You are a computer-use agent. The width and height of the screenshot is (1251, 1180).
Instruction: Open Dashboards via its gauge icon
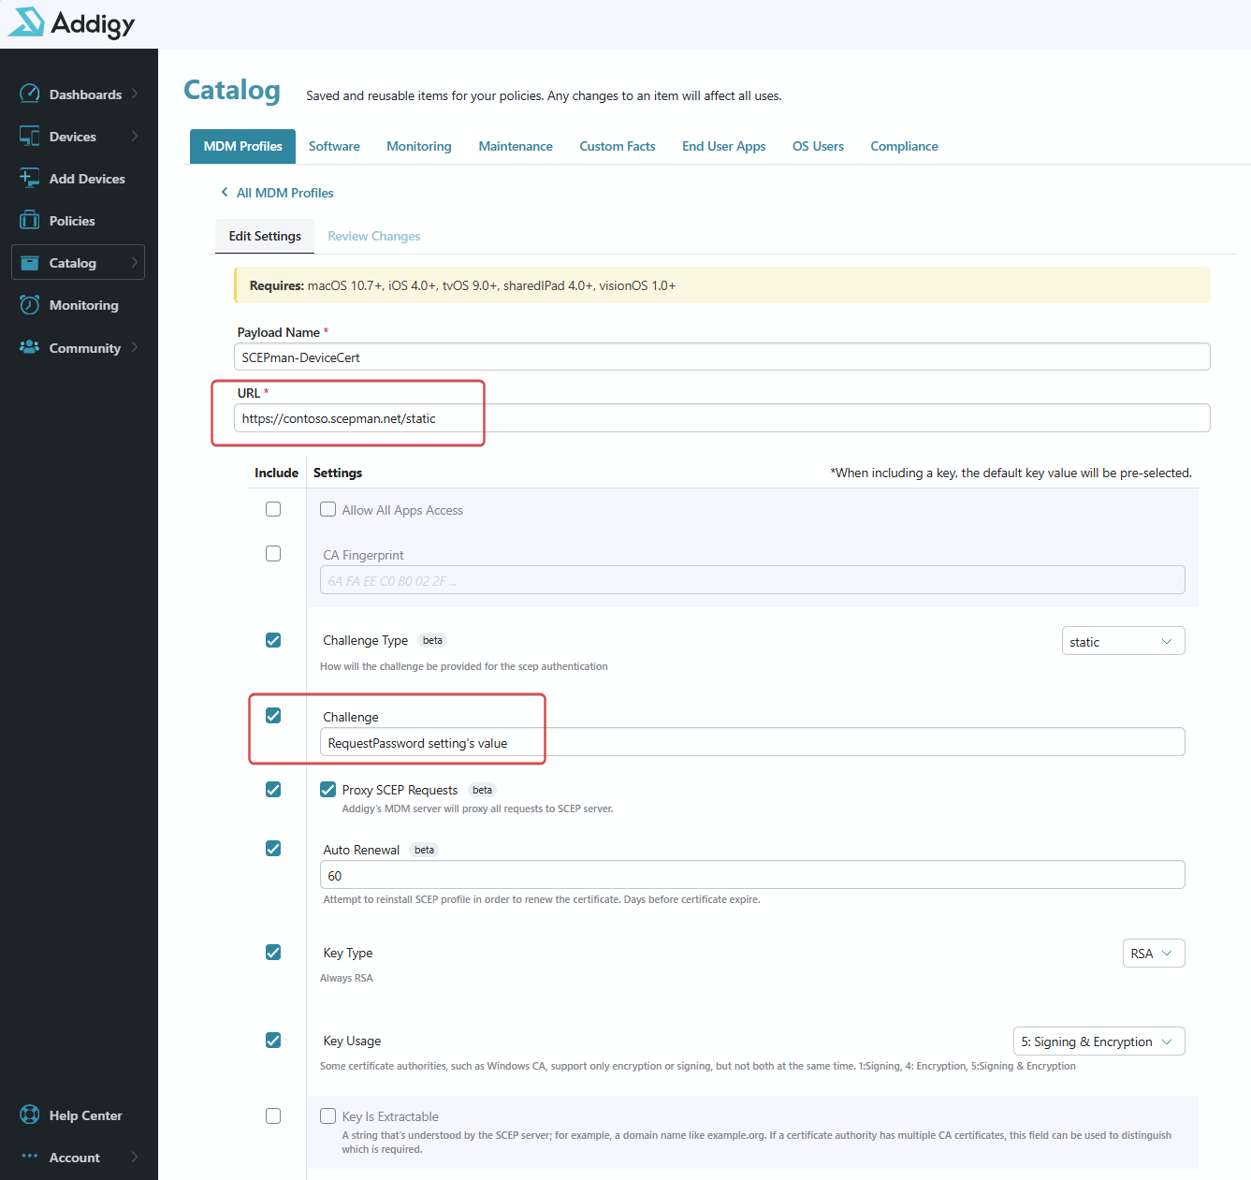[x=30, y=94]
